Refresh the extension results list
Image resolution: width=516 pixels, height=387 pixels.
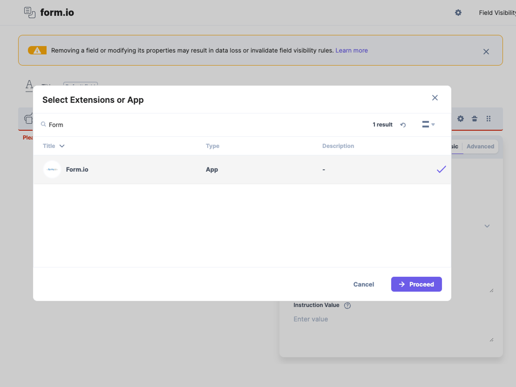(x=403, y=125)
